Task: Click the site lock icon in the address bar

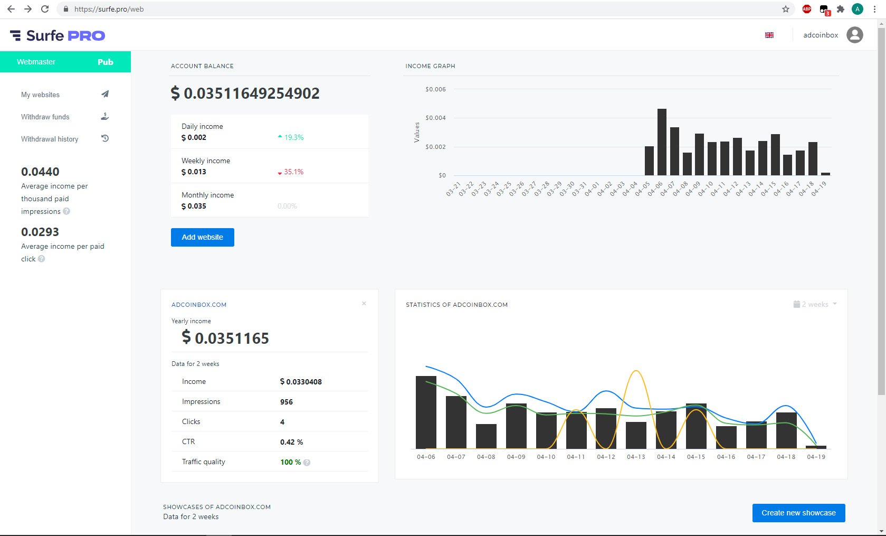Action: (x=65, y=9)
